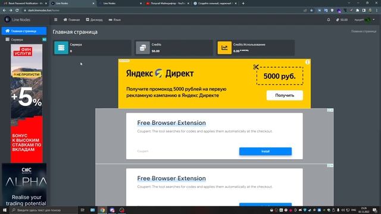381x214 pixels.
Task: Click the Line Nodes logo in header
Action: click(17, 20)
